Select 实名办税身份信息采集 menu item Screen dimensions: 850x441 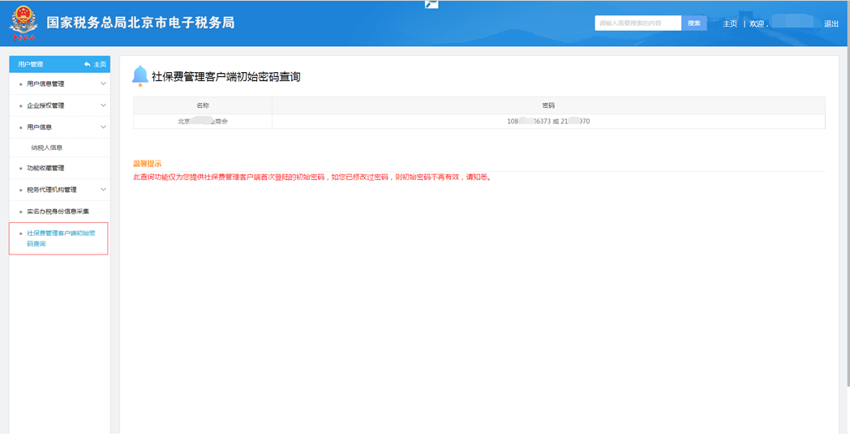pos(58,212)
